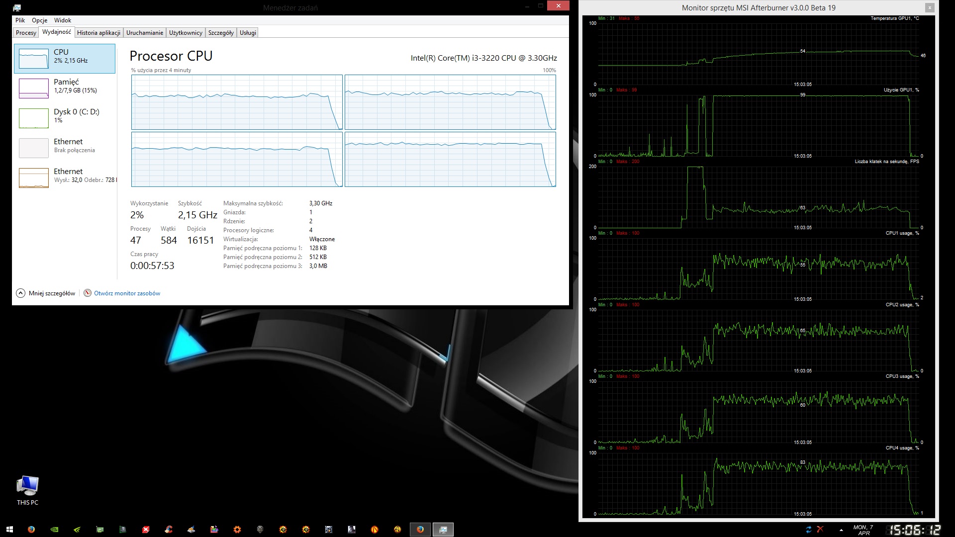Launch Borderlands 2 icon marked with a 2
955x537 pixels.
point(397,530)
